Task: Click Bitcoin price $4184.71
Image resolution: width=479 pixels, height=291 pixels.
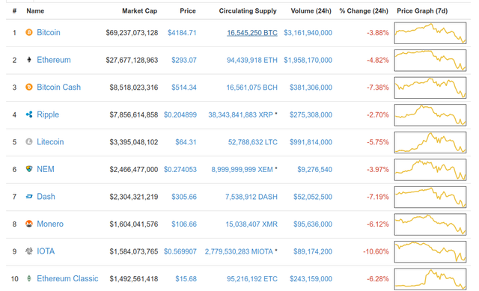Action: click(x=182, y=33)
